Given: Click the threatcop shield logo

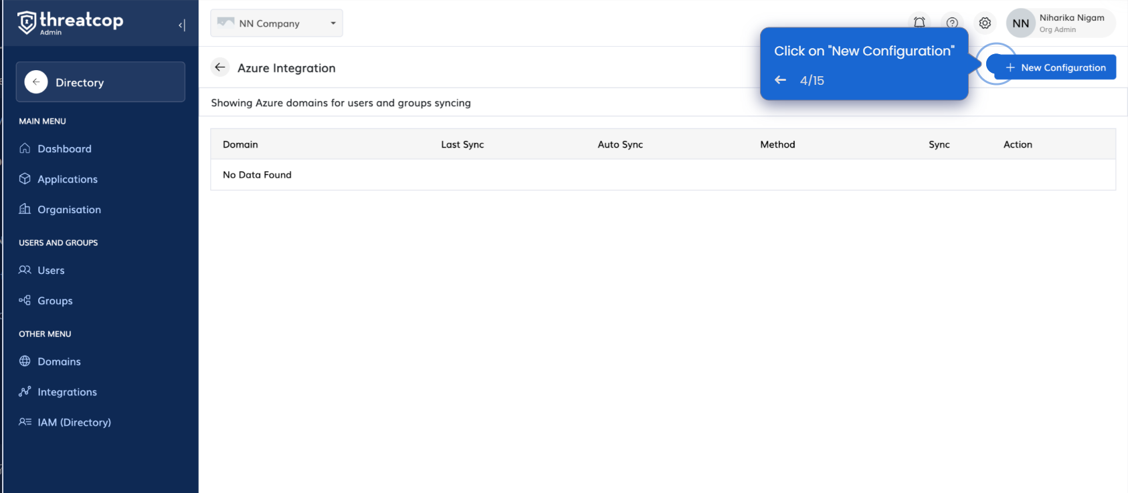Looking at the screenshot, I should tap(27, 22).
